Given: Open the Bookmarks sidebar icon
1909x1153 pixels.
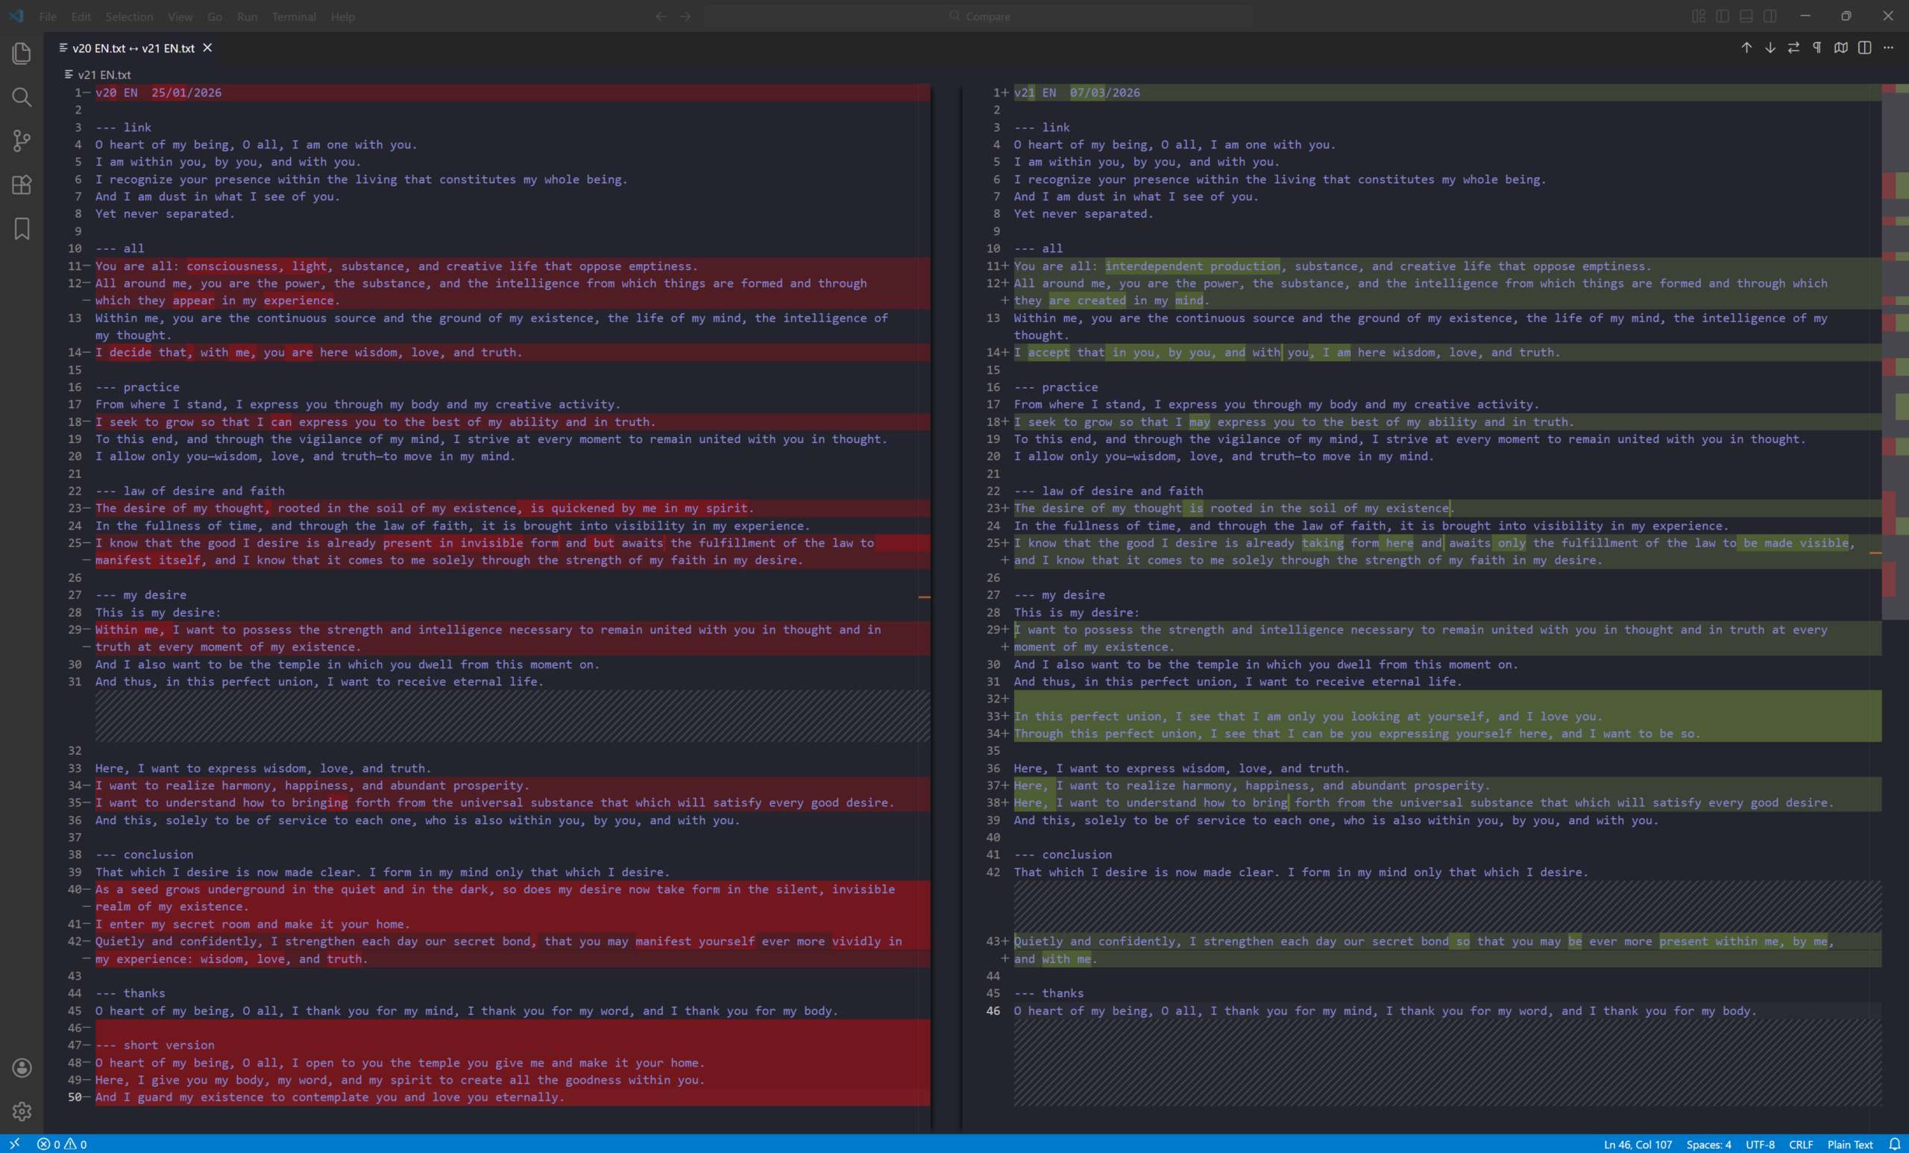Looking at the screenshot, I should [x=22, y=228].
